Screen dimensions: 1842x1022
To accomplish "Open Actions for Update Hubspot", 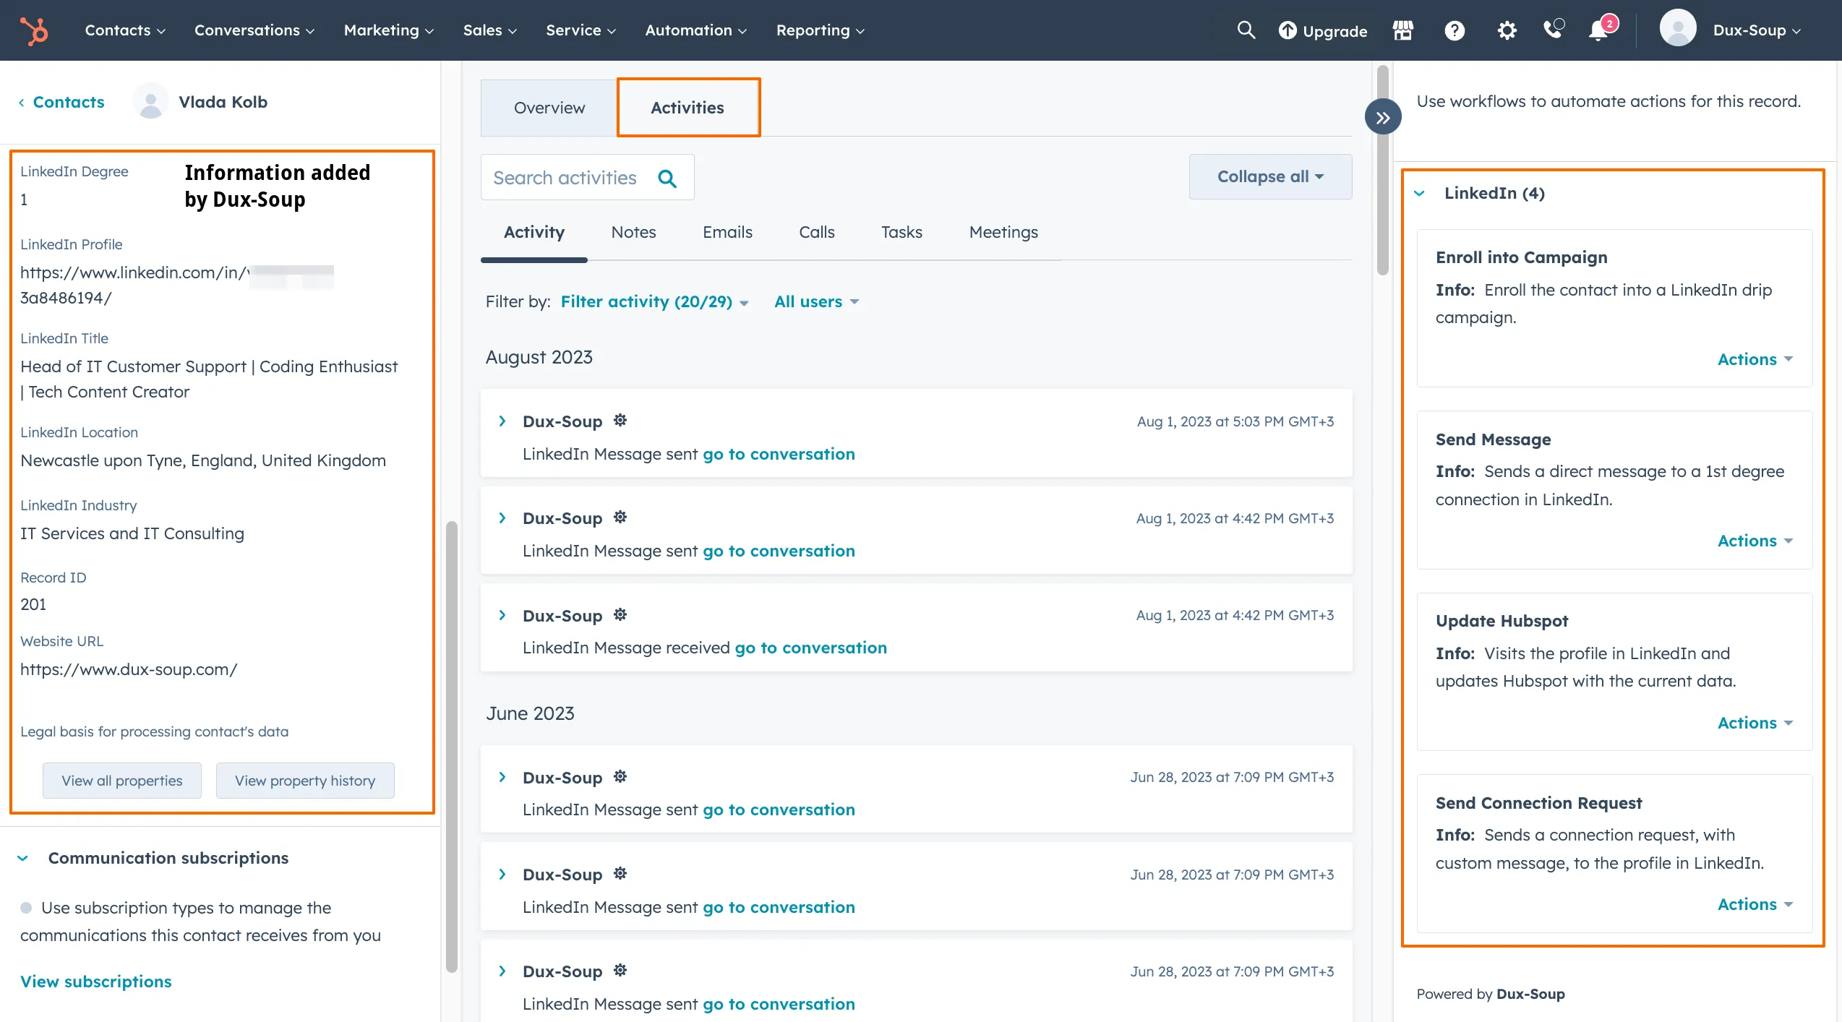I will point(1755,723).
